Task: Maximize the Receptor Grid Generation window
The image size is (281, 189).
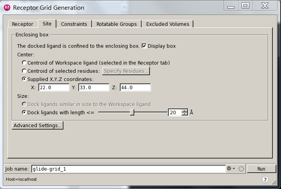Action: [245, 6]
